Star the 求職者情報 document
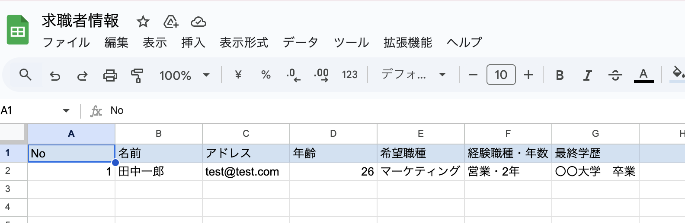 (x=143, y=22)
